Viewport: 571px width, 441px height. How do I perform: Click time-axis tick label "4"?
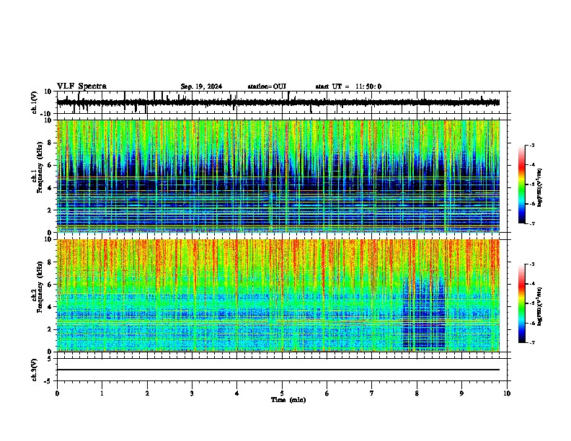coord(237,393)
